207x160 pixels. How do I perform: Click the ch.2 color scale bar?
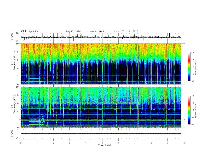click(x=189, y=110)
